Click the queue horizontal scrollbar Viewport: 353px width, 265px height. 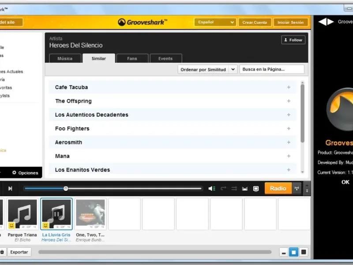tap(155, 252)
